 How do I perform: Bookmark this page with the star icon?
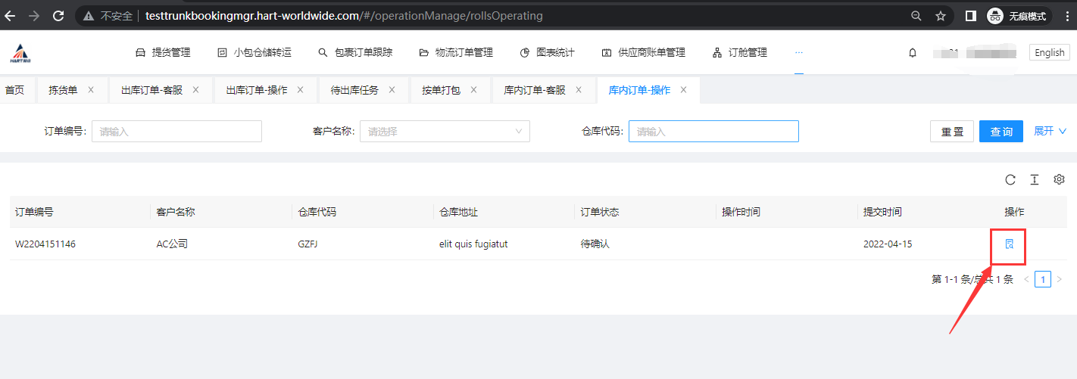(941, 16)
